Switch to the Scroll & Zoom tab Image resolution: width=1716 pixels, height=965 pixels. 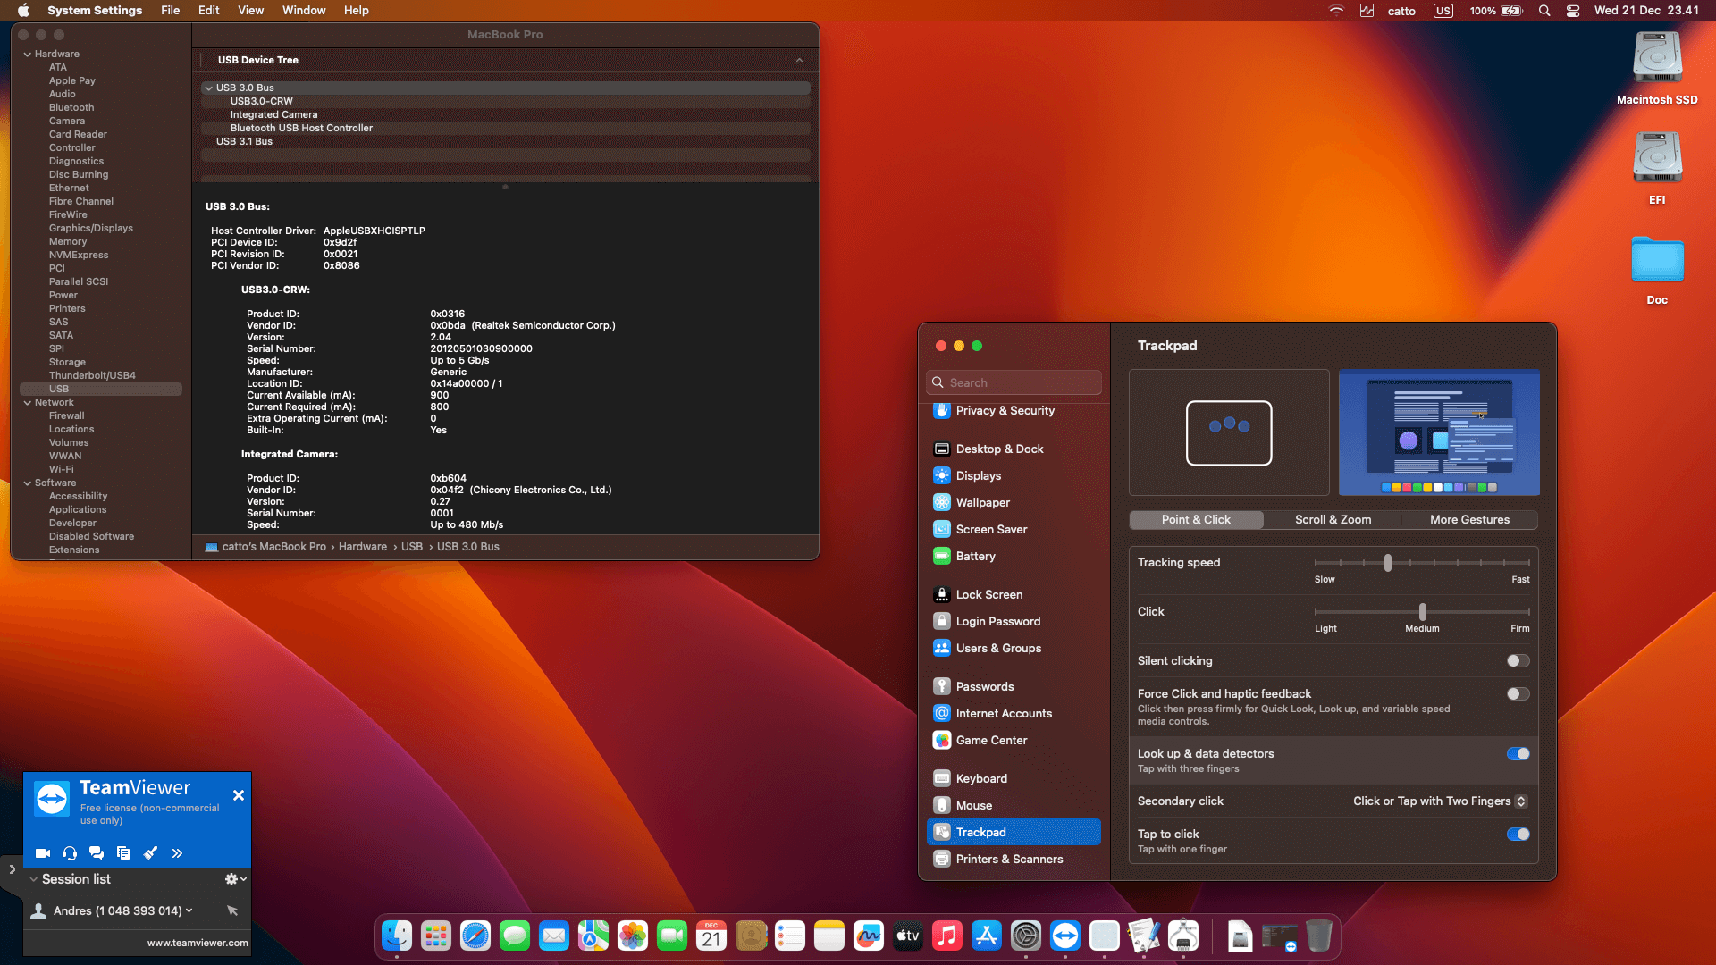click(x=1333, y=519)
